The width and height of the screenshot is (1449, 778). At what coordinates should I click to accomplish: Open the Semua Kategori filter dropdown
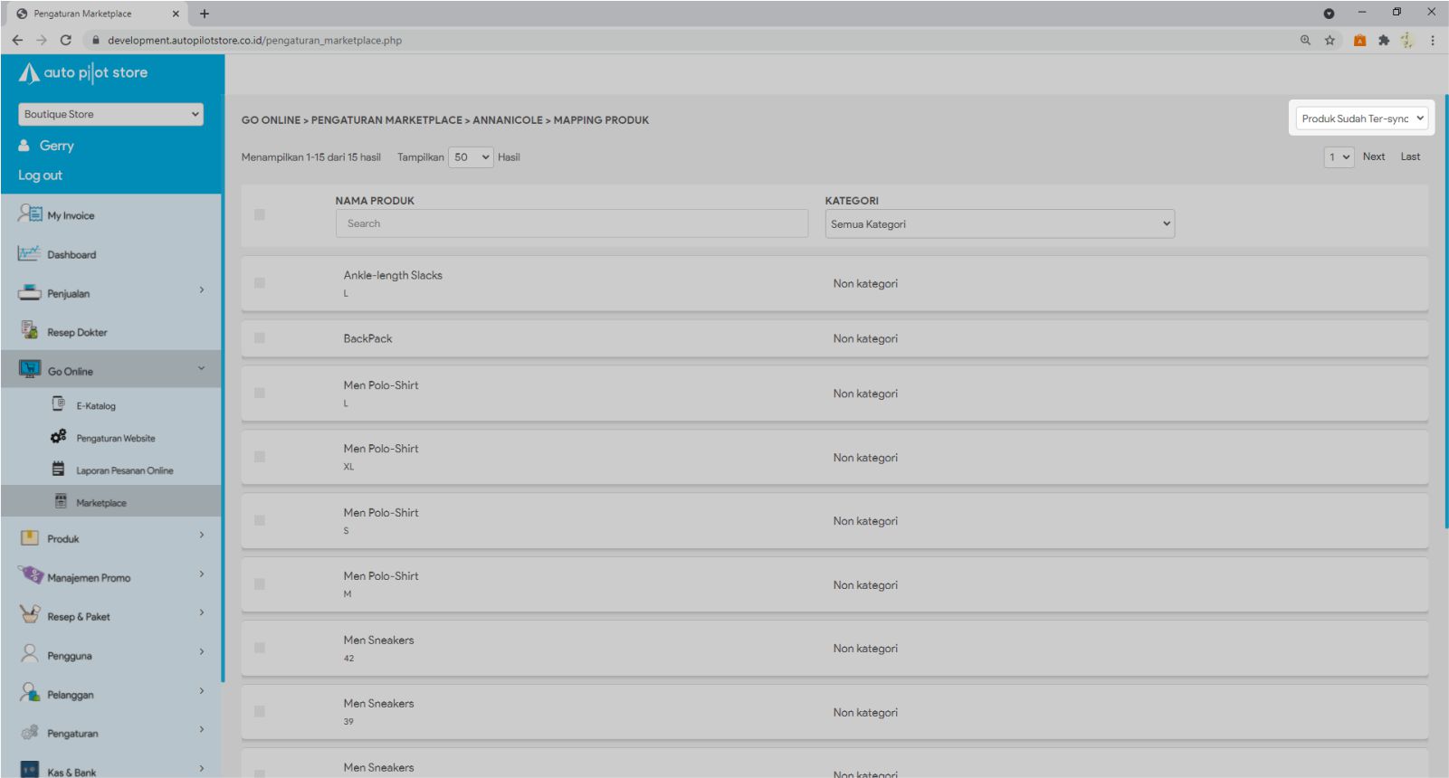(999, 224)
